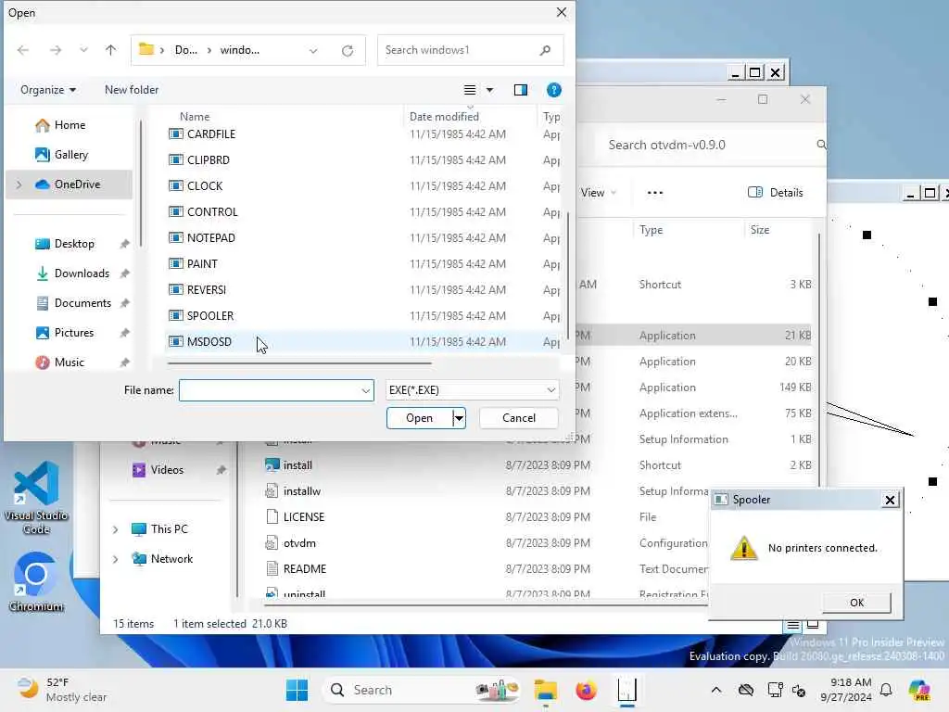This screenshot has height=712, width=949.
Task: Expand the Open button split arrow
Action: [460, 418]
